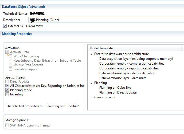The height and width of the screenshot is (134, 184).
Task: Collapse the Enterprise data warehouse architecture node
Action: 91,54
